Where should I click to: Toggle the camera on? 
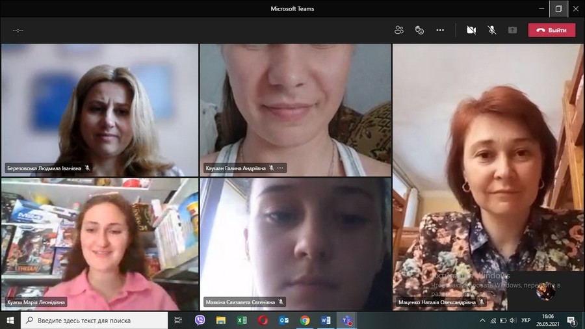471,30
